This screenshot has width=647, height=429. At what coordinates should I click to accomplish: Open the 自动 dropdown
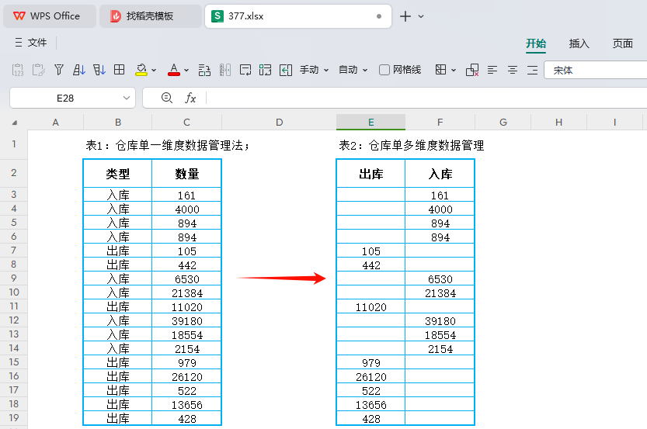pos(353,70)
